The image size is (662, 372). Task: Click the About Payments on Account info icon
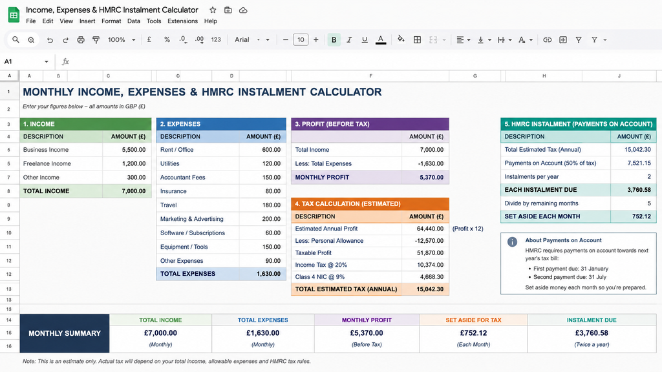pos(512,242)
